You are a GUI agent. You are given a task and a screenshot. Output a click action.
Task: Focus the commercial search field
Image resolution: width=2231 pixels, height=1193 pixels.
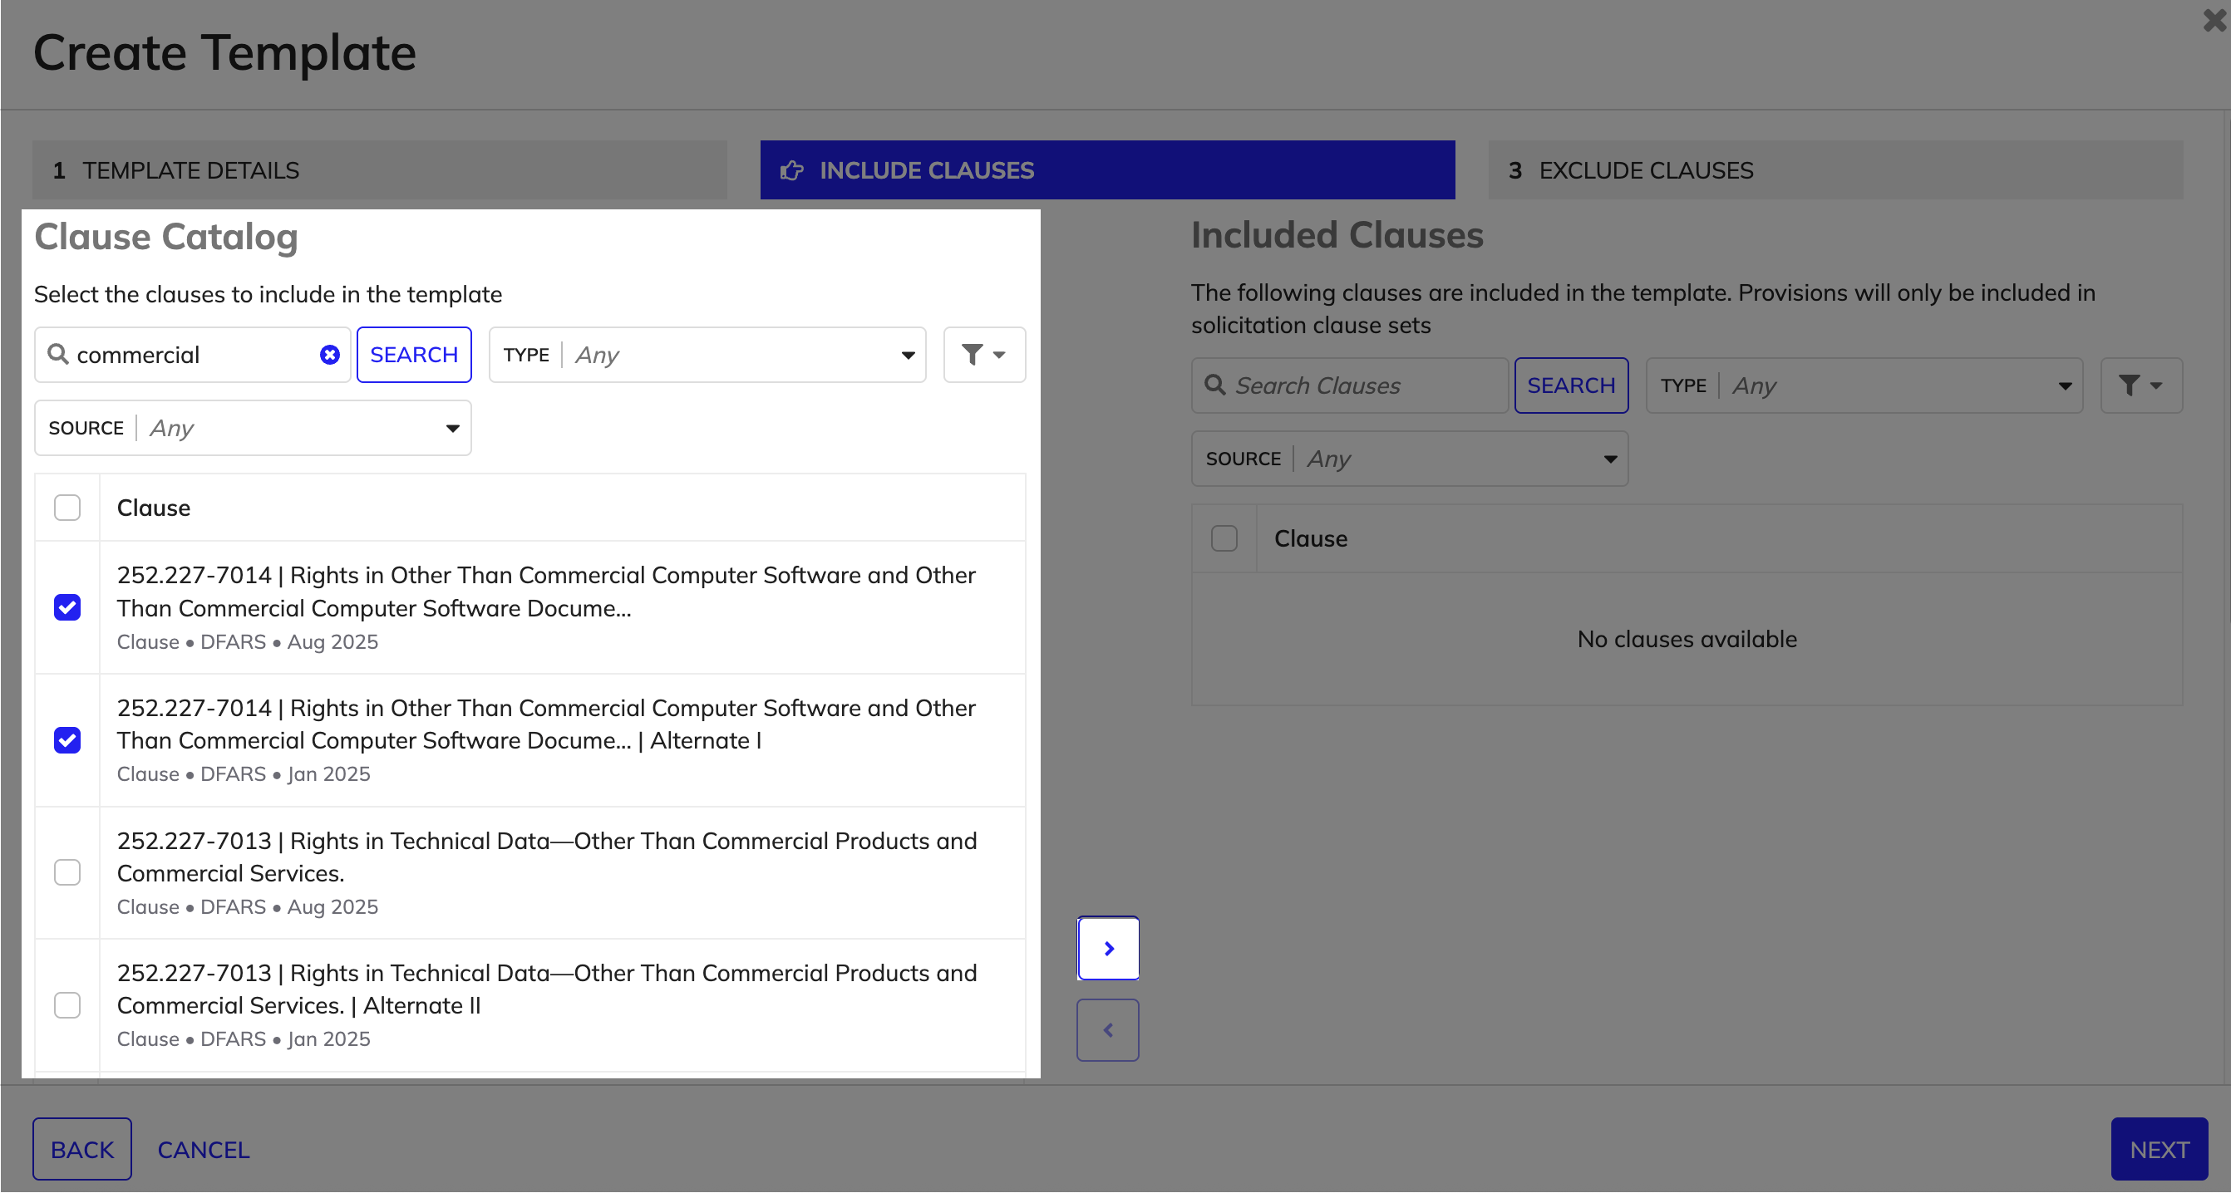coord(192,355)
